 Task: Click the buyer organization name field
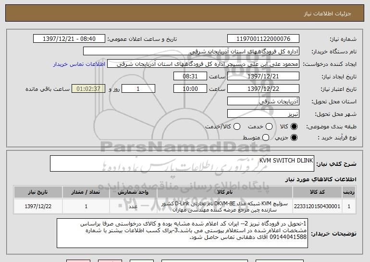[x=191, y=51]
